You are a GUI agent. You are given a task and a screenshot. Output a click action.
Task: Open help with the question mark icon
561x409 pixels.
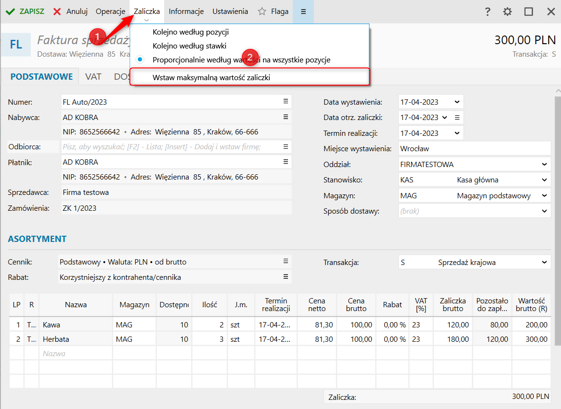coord(487,12)
